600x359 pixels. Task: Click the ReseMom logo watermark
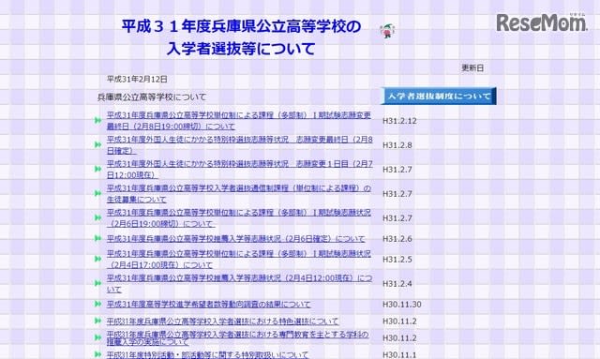542,22
